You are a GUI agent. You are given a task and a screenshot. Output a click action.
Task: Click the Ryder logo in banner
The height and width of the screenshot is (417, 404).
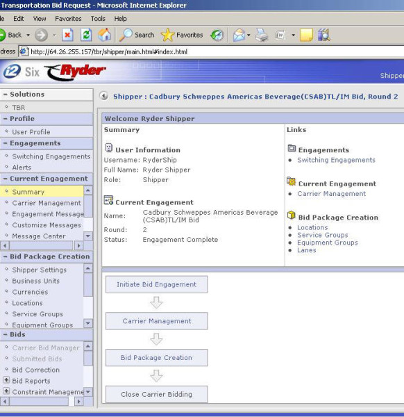[75, 72]
